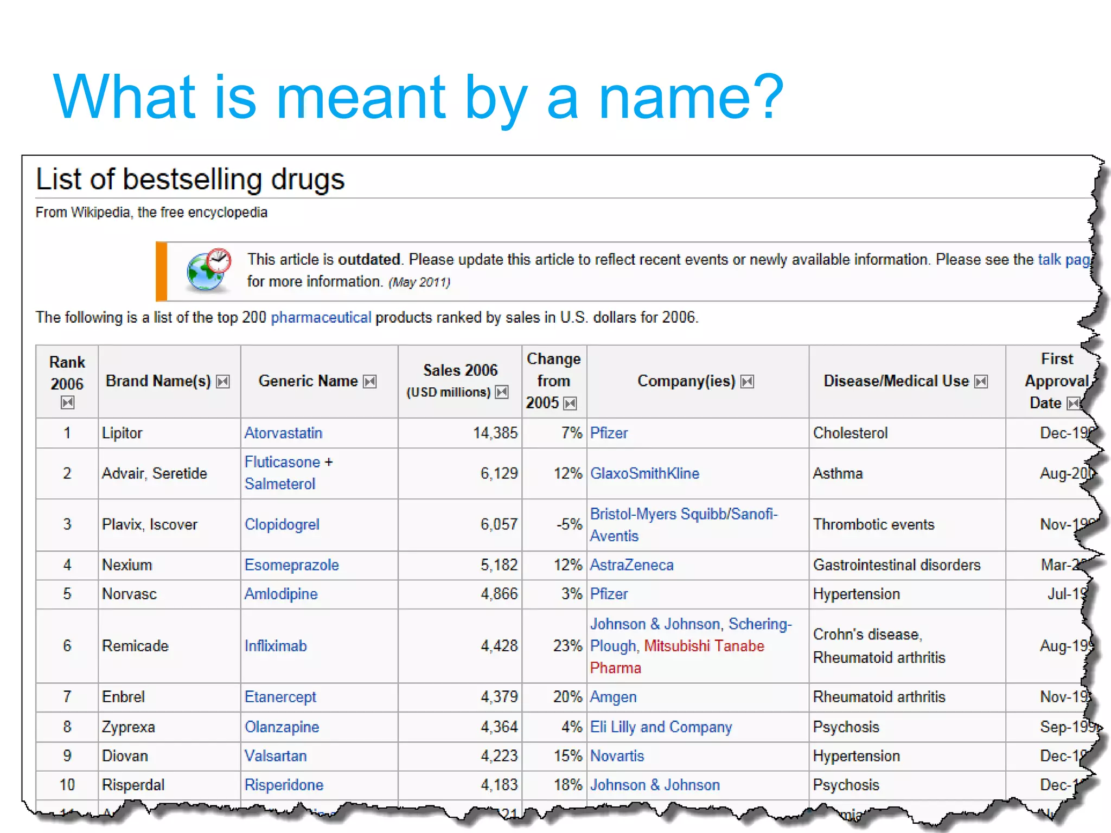Image resolution: width=1111 pixels, height=833 pixels.
Task: Select the Diovan brand cell
Action: click(x=169, y=756)
